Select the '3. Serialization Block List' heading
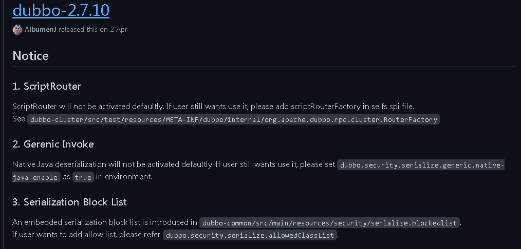The image size is (521, 249). [69, 202]
